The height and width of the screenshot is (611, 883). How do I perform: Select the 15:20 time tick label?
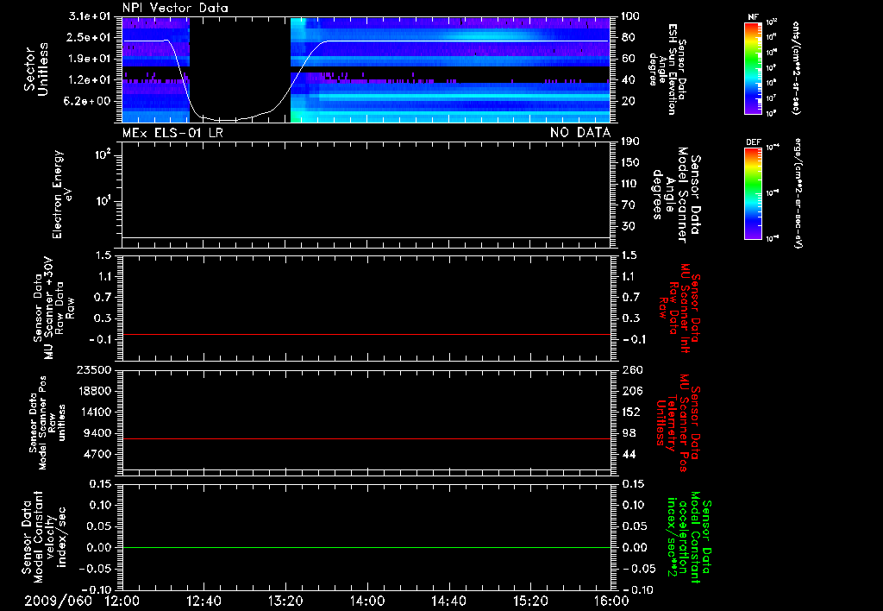(x=529, y=600)
